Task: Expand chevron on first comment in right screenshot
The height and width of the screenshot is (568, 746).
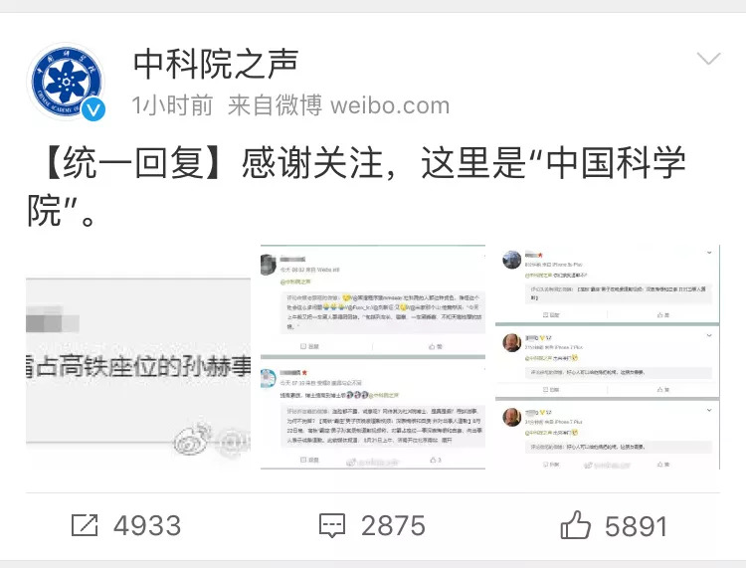Action: pos(709,253)
